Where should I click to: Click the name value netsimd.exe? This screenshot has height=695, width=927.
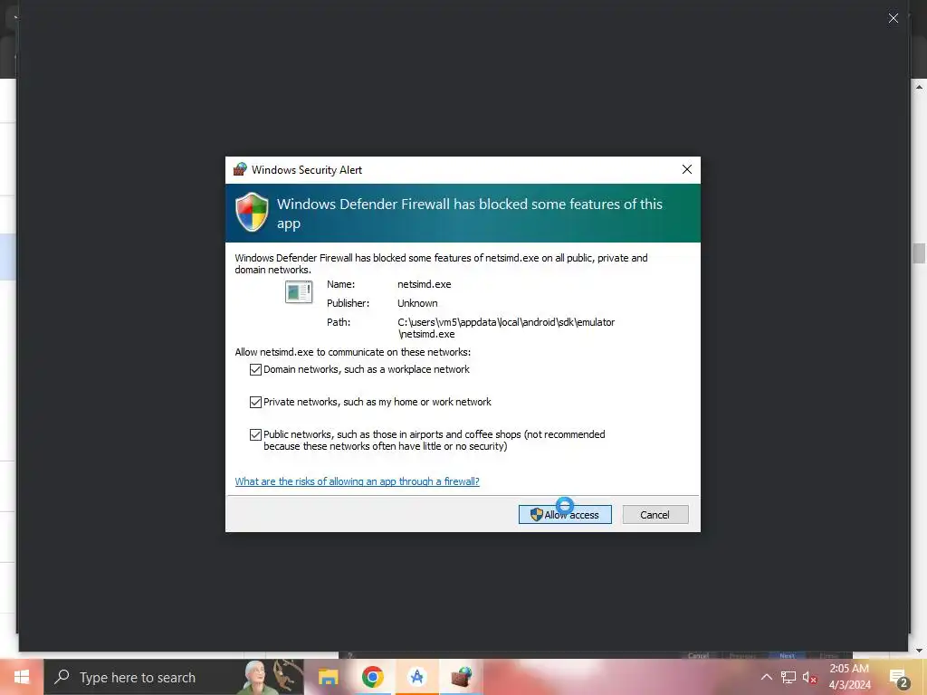[424, 284]
